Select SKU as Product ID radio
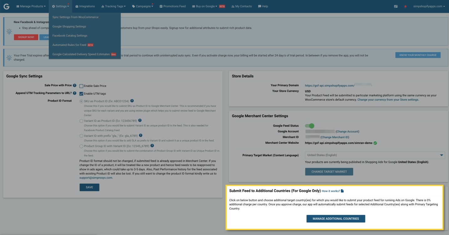 pos(81,101)
